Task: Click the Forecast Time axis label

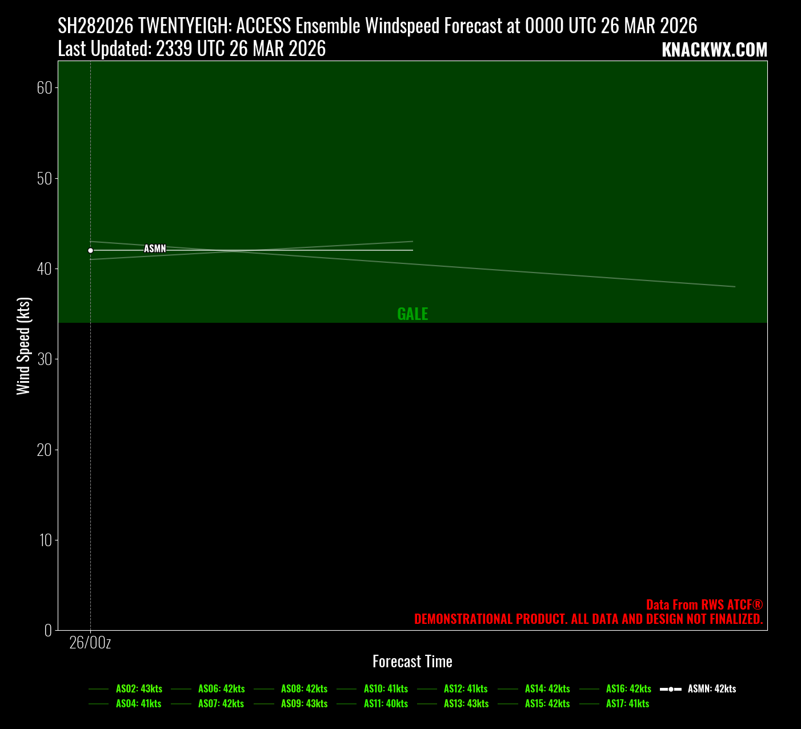Action: (412, 662)
